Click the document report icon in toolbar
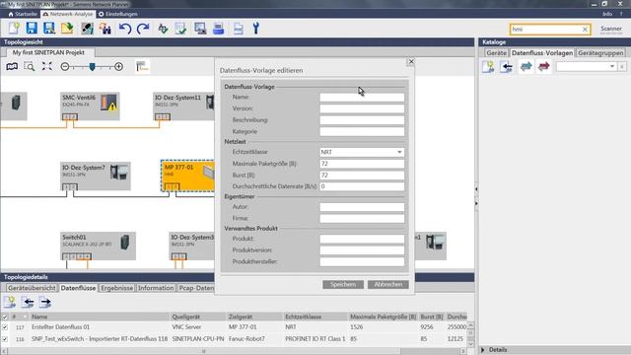Viewport: 631px width, 355px height. click(239, 29)
